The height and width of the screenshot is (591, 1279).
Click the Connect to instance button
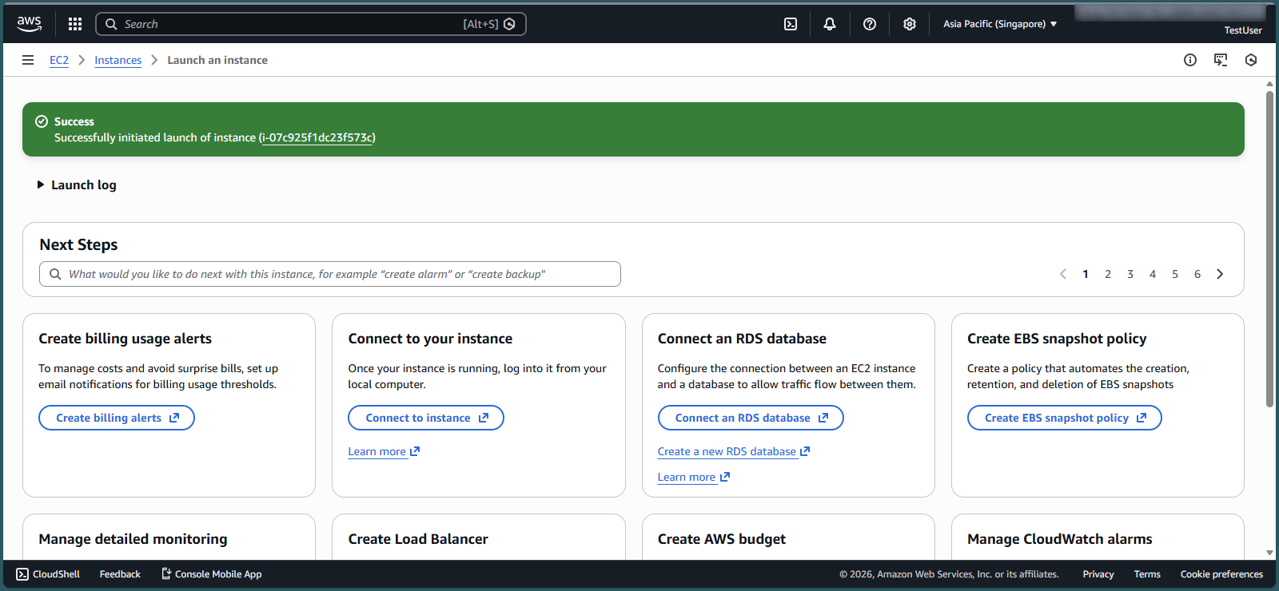(425, 418)
